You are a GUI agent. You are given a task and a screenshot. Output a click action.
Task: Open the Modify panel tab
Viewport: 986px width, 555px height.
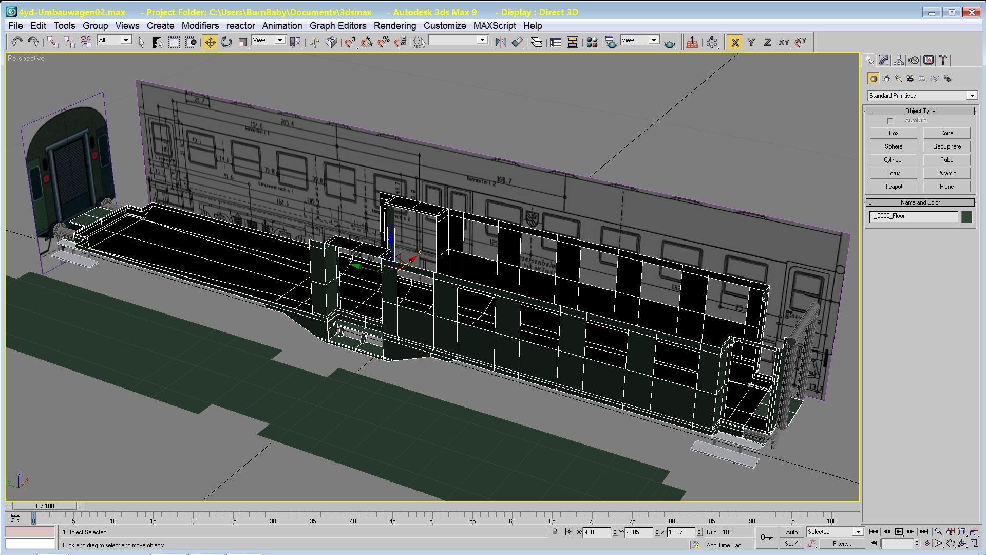(884, 60)
